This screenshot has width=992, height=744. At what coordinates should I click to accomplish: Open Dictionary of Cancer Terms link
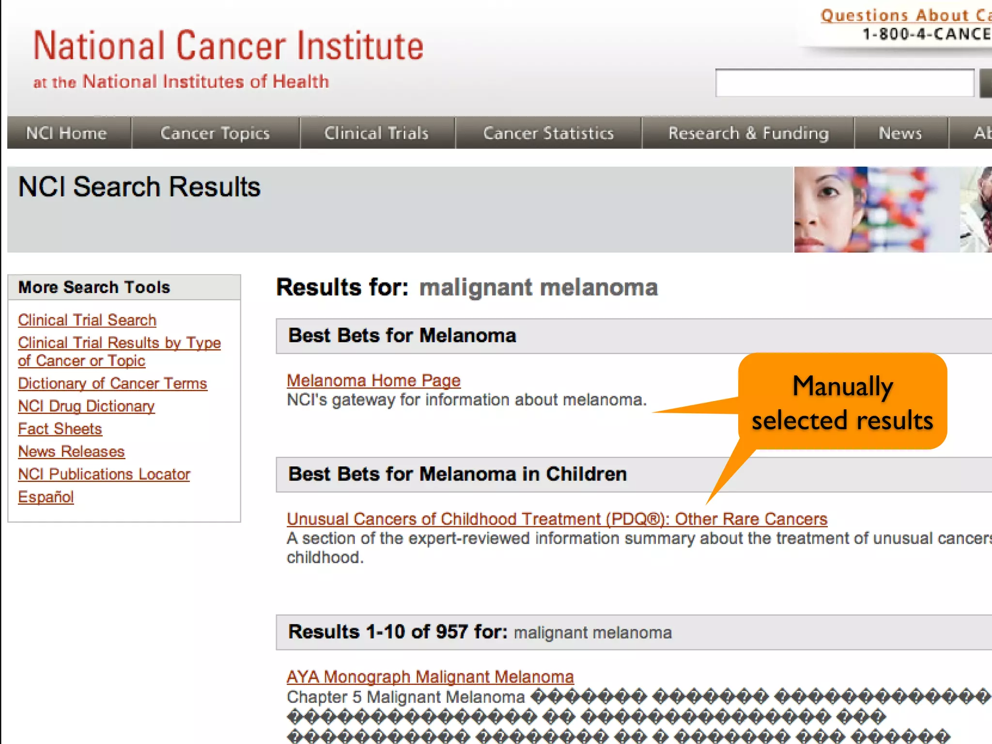[x=112, y=384]
